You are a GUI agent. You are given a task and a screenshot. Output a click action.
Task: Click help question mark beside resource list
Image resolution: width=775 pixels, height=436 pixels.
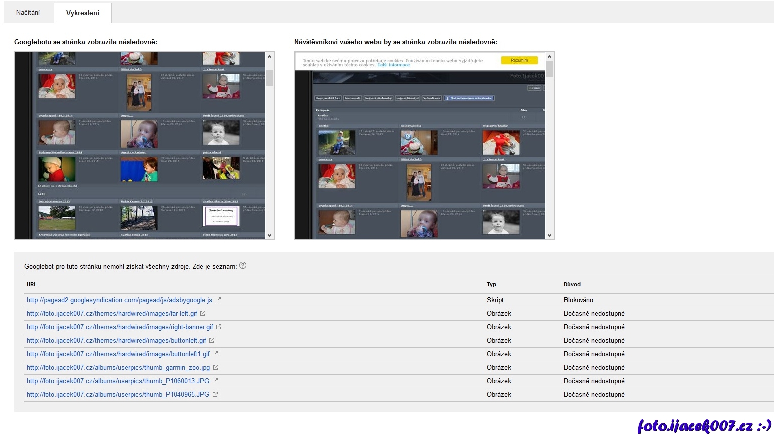pos(243,266)
